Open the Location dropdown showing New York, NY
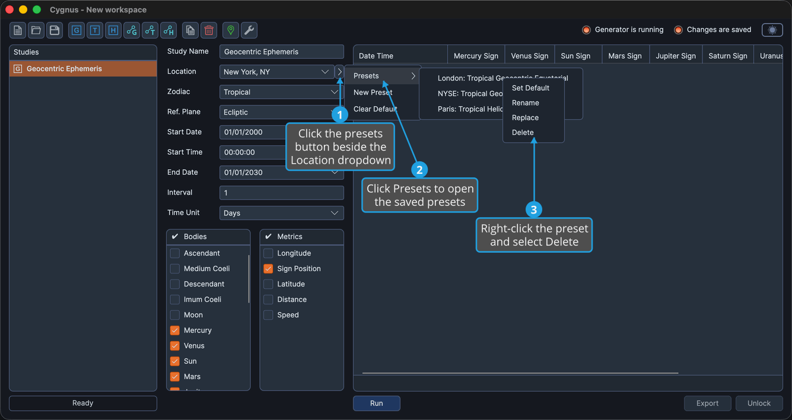This screenshot has height=420, width=792. (276, 72)
